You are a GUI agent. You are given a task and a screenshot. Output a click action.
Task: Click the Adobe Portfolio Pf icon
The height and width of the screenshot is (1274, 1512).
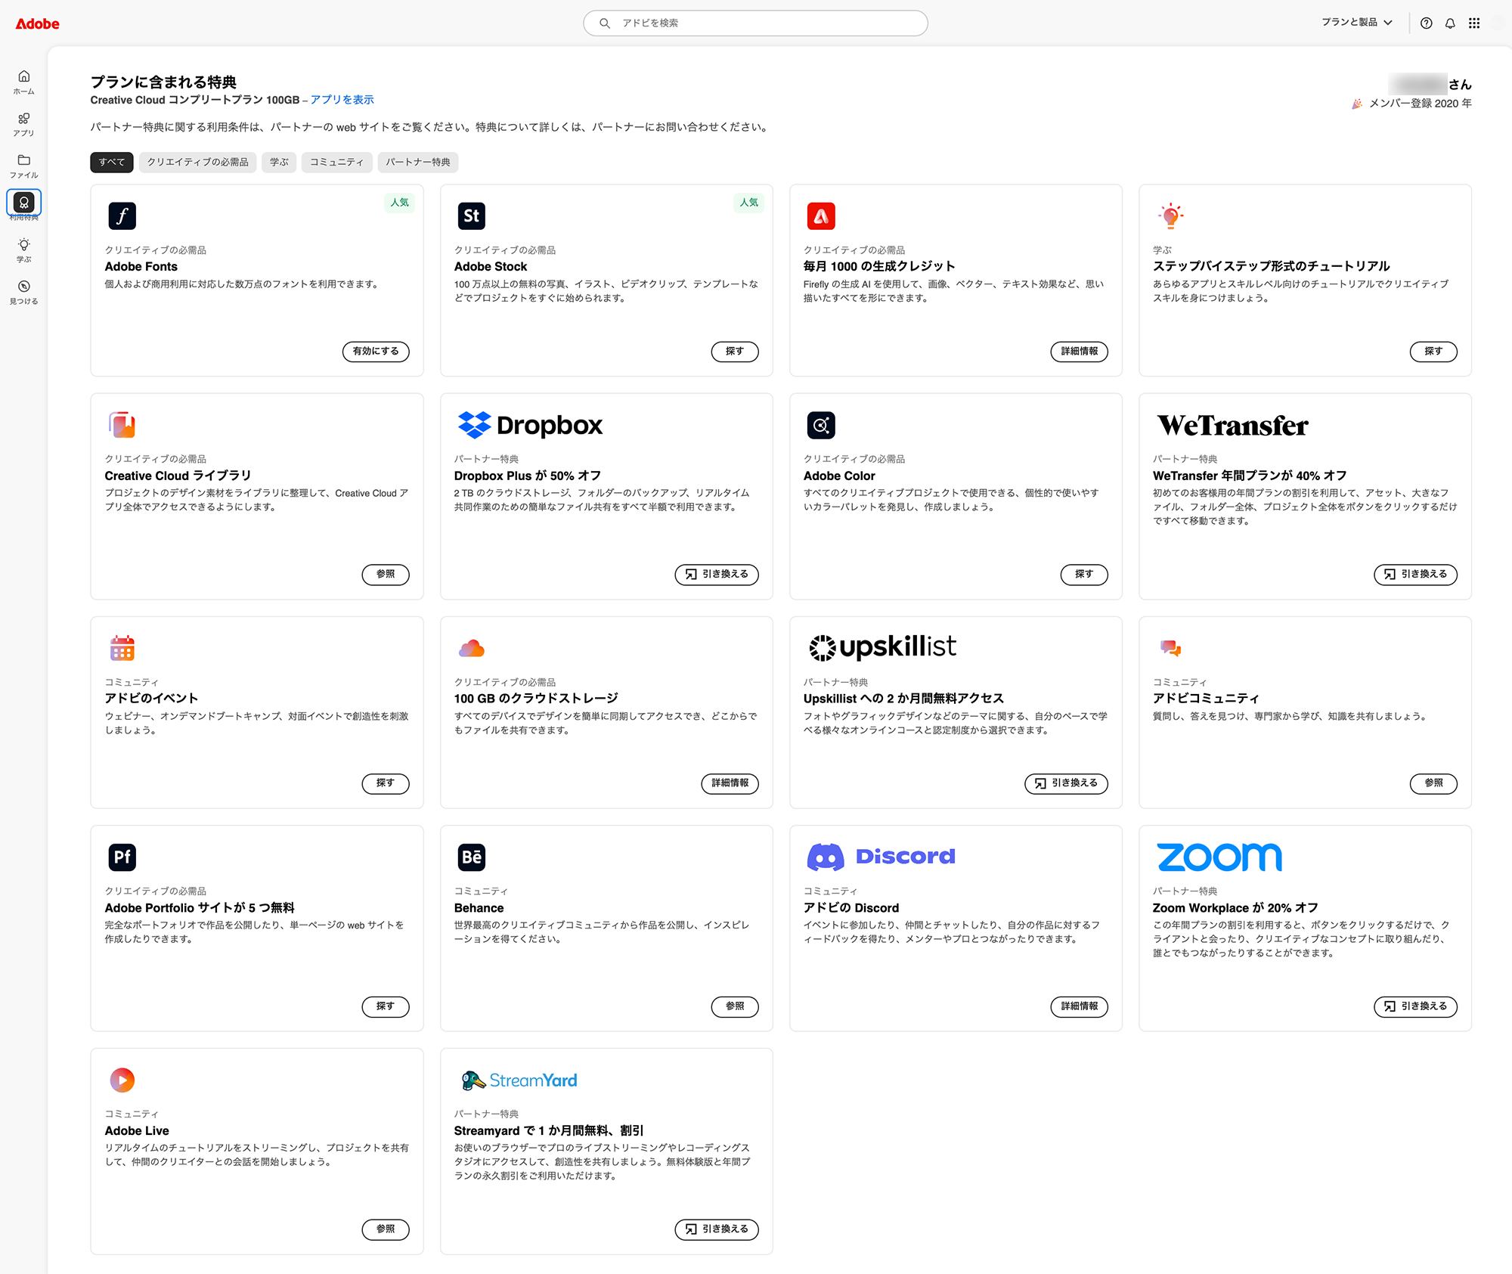click(122, 857)
